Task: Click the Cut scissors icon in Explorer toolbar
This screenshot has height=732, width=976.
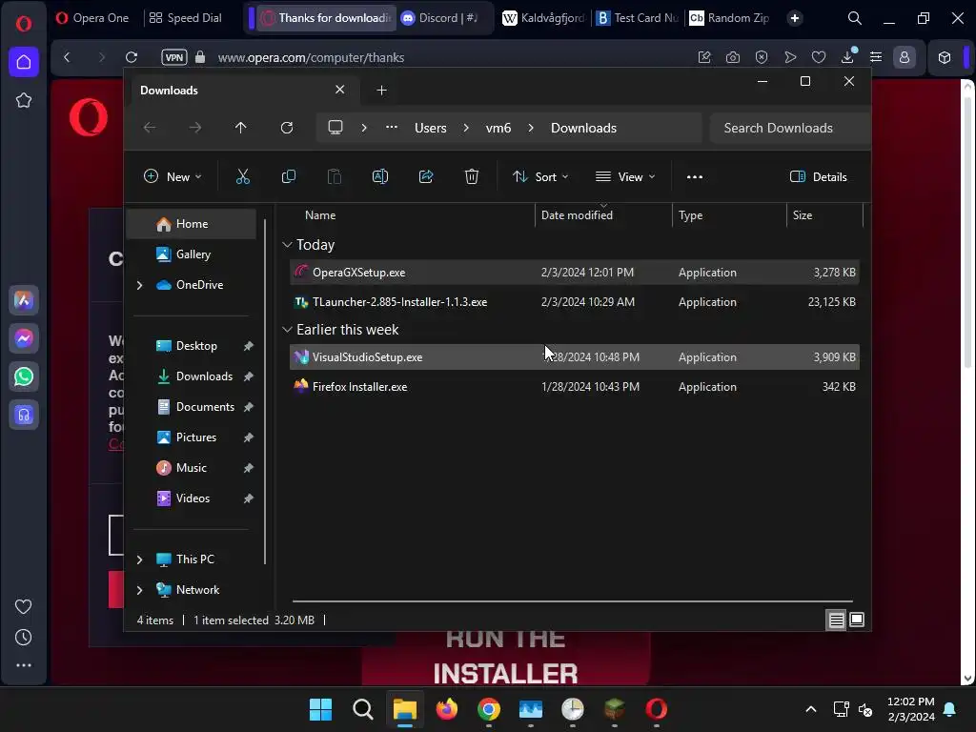Action: [x=243, y=176]
